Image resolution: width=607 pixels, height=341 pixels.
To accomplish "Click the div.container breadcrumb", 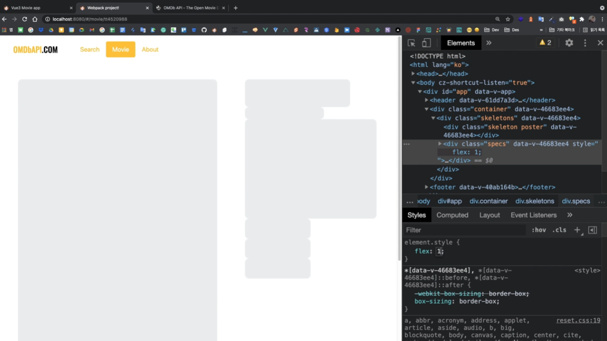I will pos(489,201).
